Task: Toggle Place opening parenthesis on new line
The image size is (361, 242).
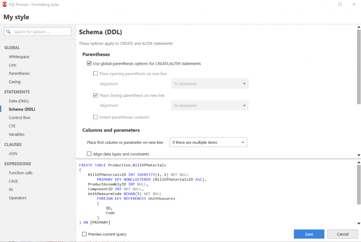Action: 96,73
